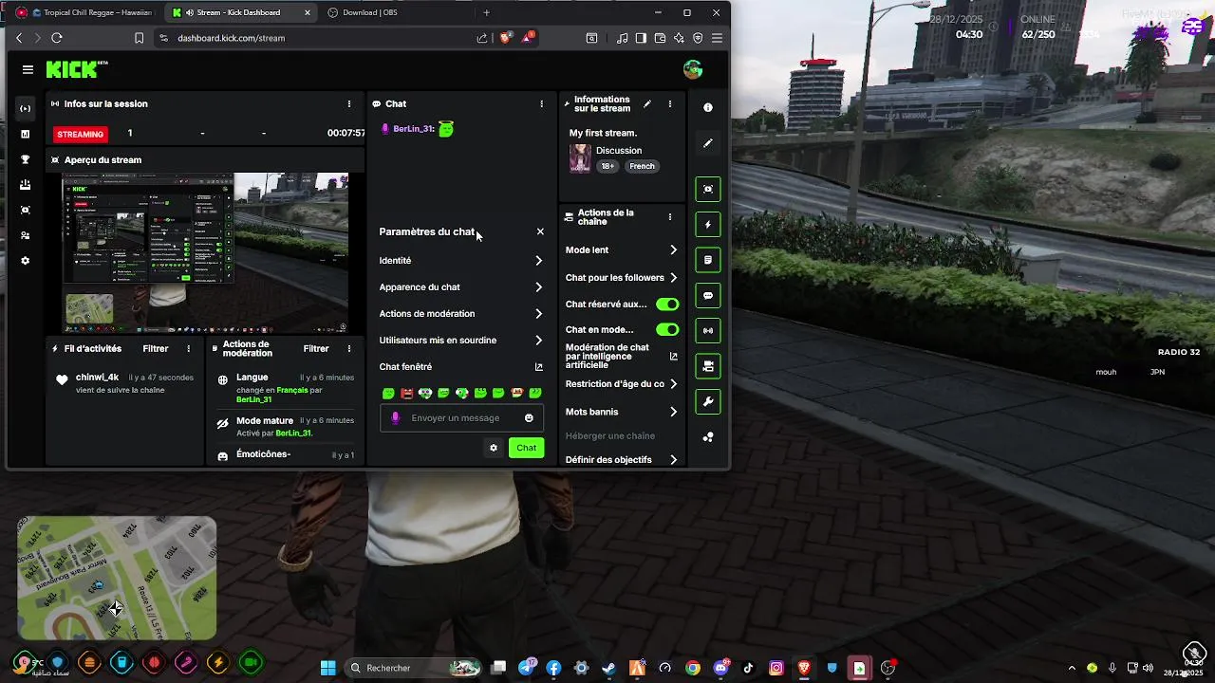Open Actions de modération three-dot menu
Image resolution: width=1215 pixels, height=683 pixels.
click(x=349, y=348)
